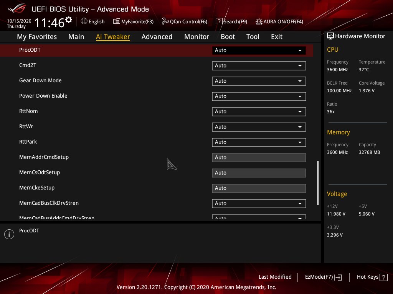The image size is (393, 294).
Task: Click the Hot Keys question mark icon
Action: tap(383, 277)
